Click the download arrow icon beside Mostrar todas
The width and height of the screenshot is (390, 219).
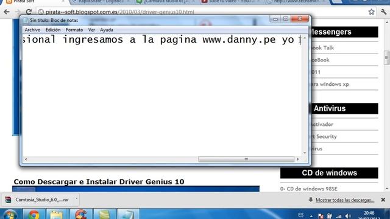(x=311, y=200)
